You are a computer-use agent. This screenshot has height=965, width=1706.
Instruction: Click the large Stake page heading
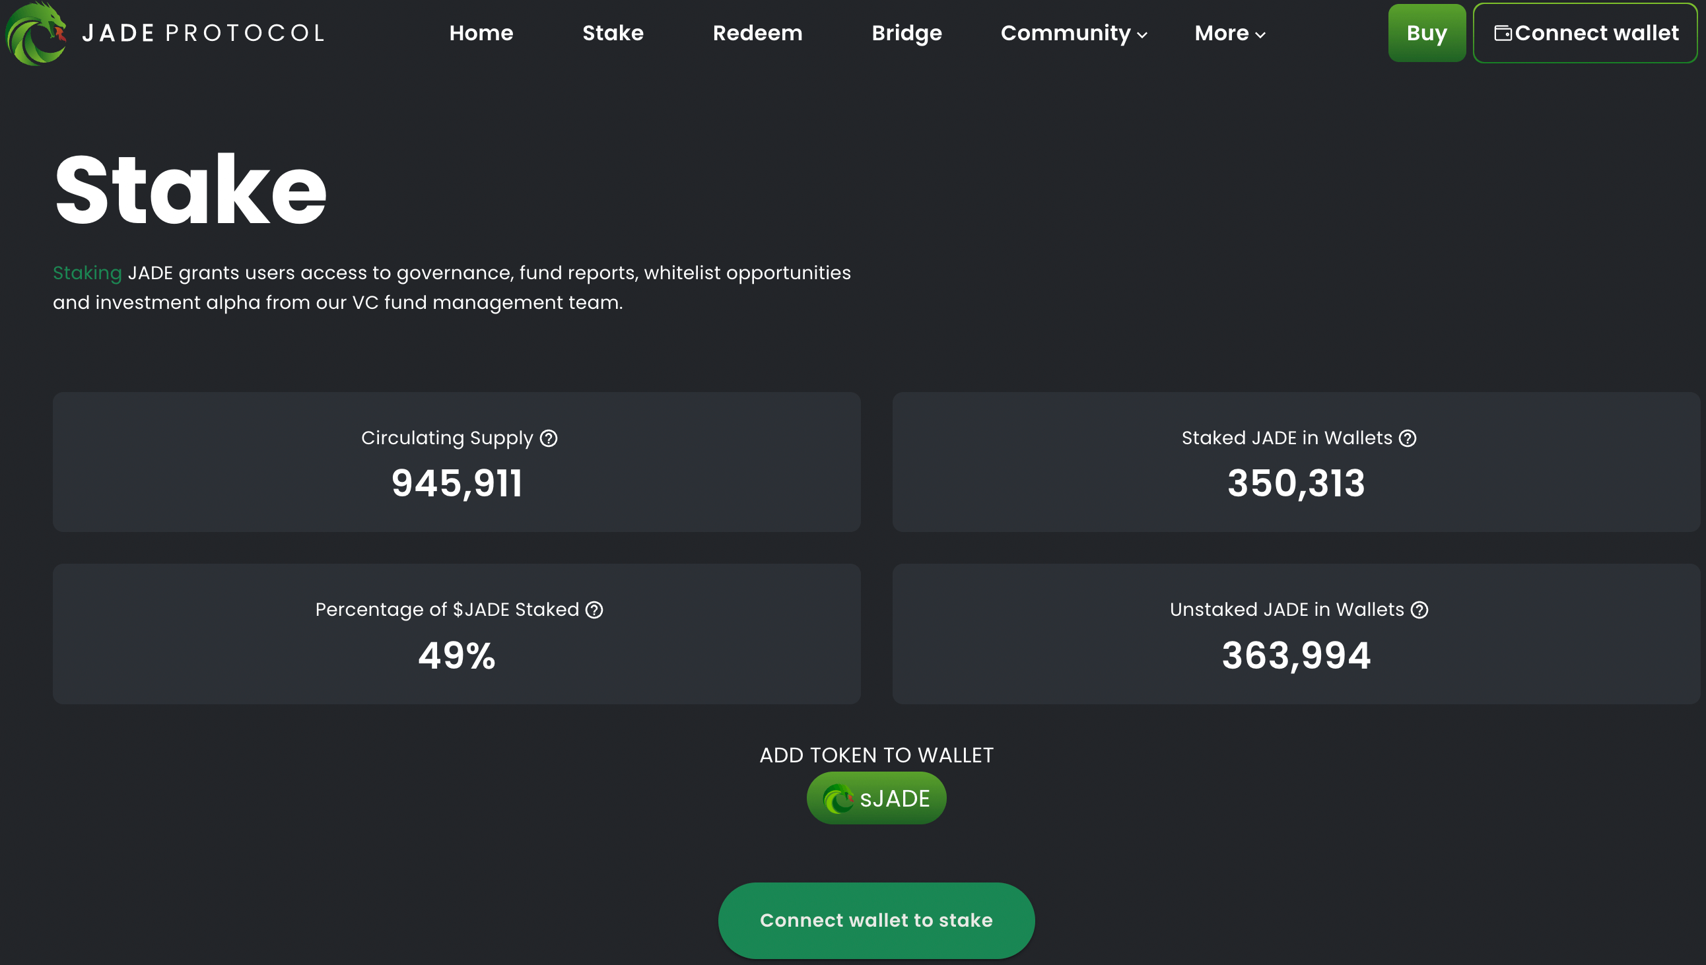(x=190, y=189)
